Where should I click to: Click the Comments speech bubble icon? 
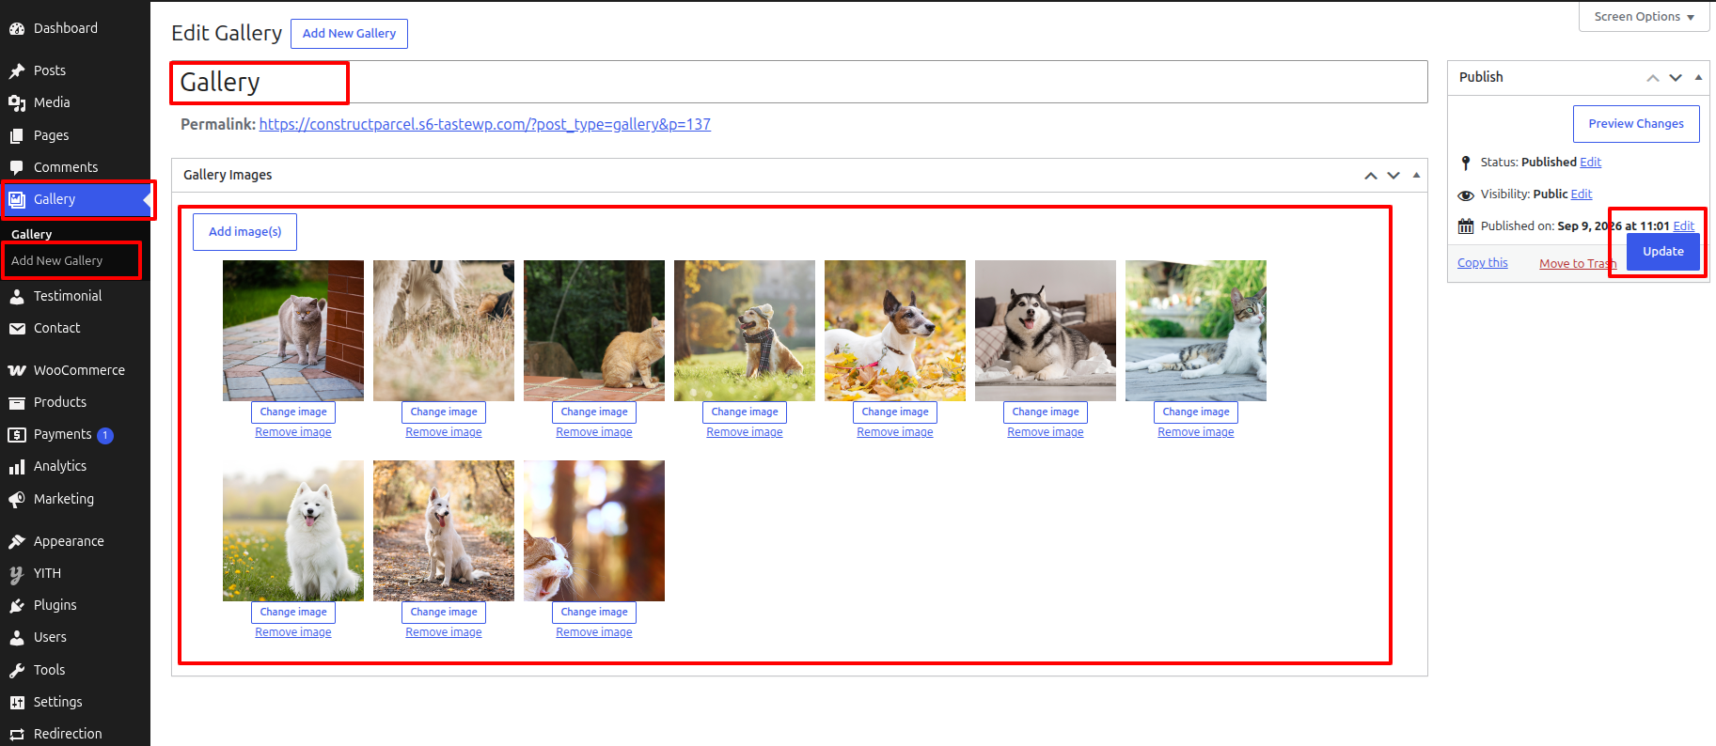[17, 168]
